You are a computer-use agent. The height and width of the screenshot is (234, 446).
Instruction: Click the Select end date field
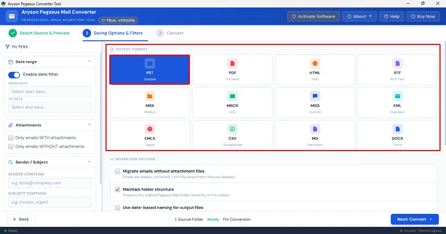click(x=50, y=107)
